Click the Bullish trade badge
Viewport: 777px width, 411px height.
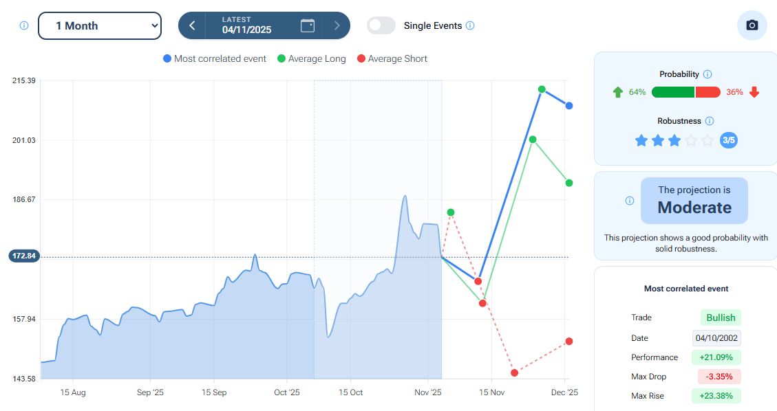point(721,318)
